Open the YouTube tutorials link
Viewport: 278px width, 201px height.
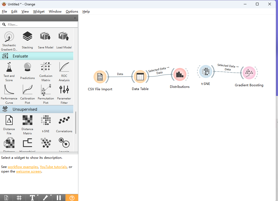53,167
